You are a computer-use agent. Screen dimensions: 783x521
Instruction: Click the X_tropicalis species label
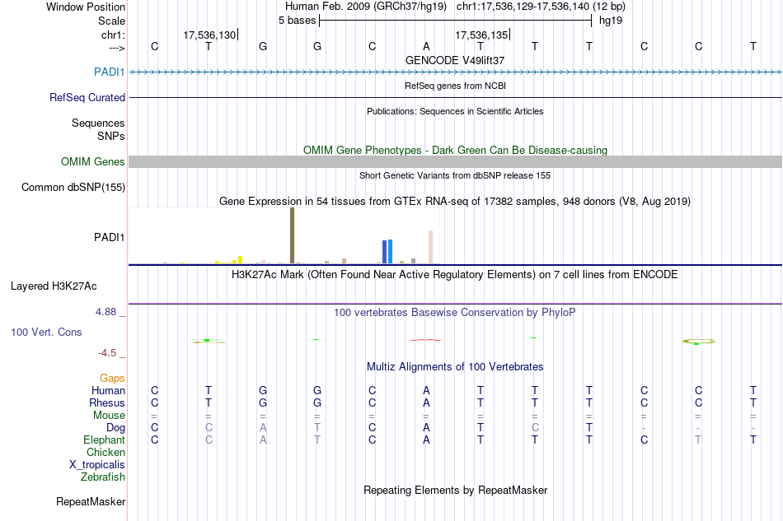pyautogui.click(x=97, y=465)
